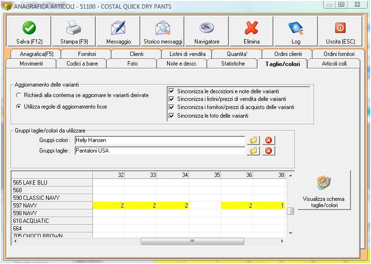This screenshot has height=264, width=371.
Task: Switch to Ordini clienti tab
Action: tap(288, 54)
